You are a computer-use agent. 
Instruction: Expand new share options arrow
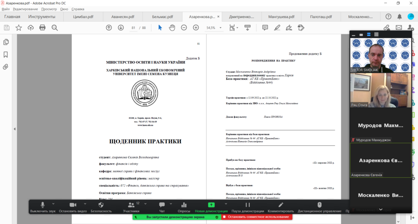(x=226, y=204)
